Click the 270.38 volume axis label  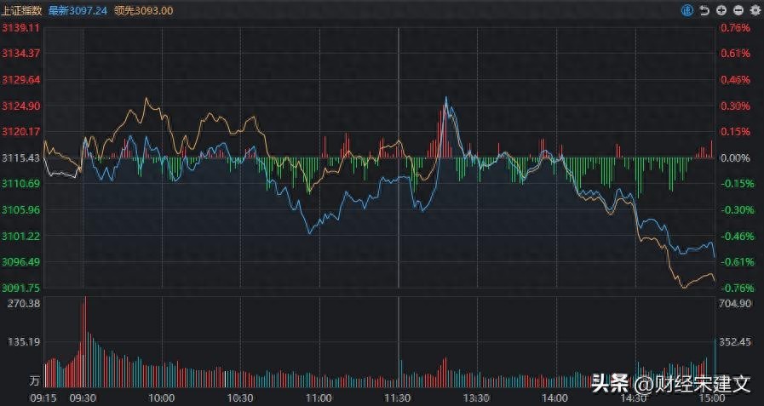tap(21, 303)
